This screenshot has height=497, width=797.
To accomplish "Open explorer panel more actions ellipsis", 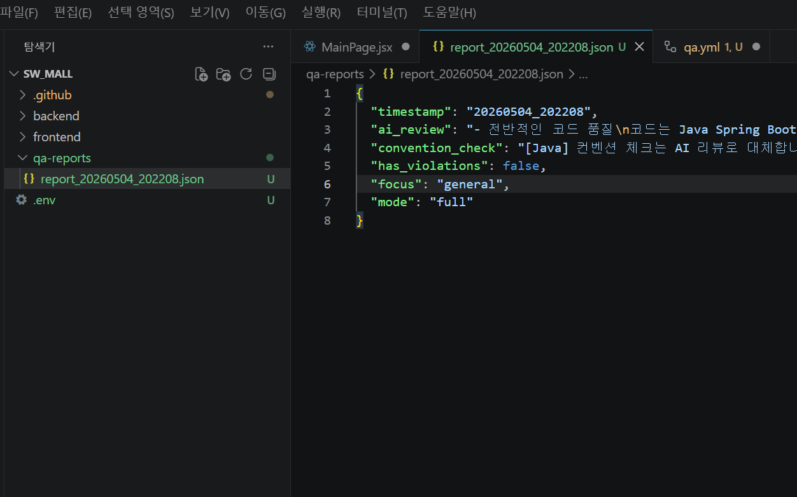I will click(269, 46).
